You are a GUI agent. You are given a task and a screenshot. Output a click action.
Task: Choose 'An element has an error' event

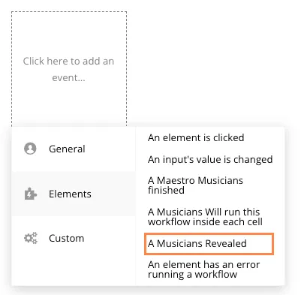(x=204, y=269)
